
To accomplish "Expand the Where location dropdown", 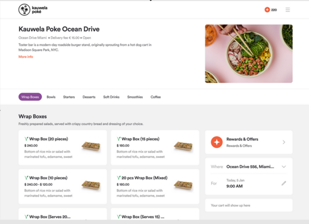I will [284, 167].
